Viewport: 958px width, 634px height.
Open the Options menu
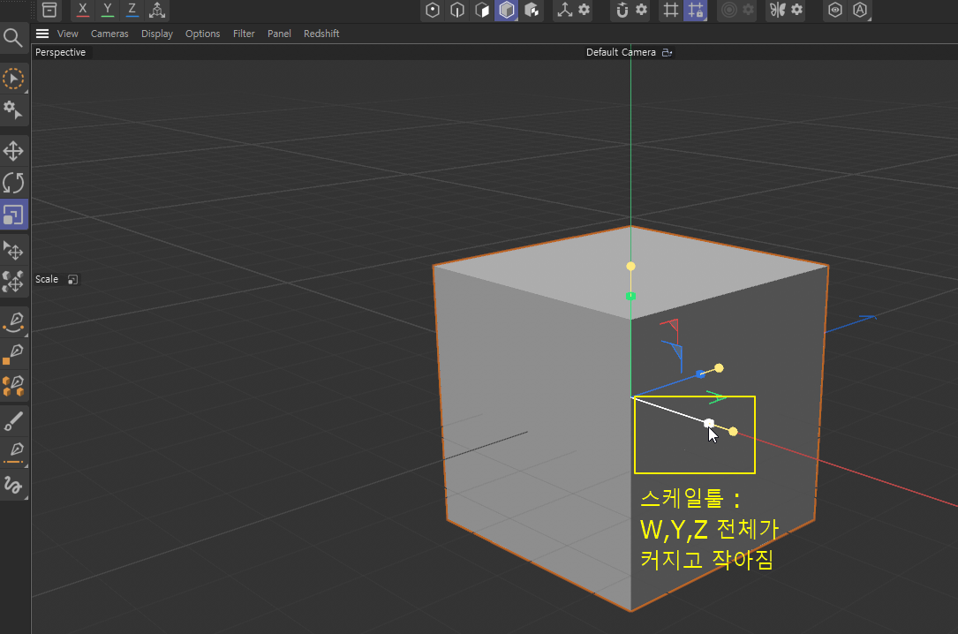pyautogui.click(x=203, y=34)
